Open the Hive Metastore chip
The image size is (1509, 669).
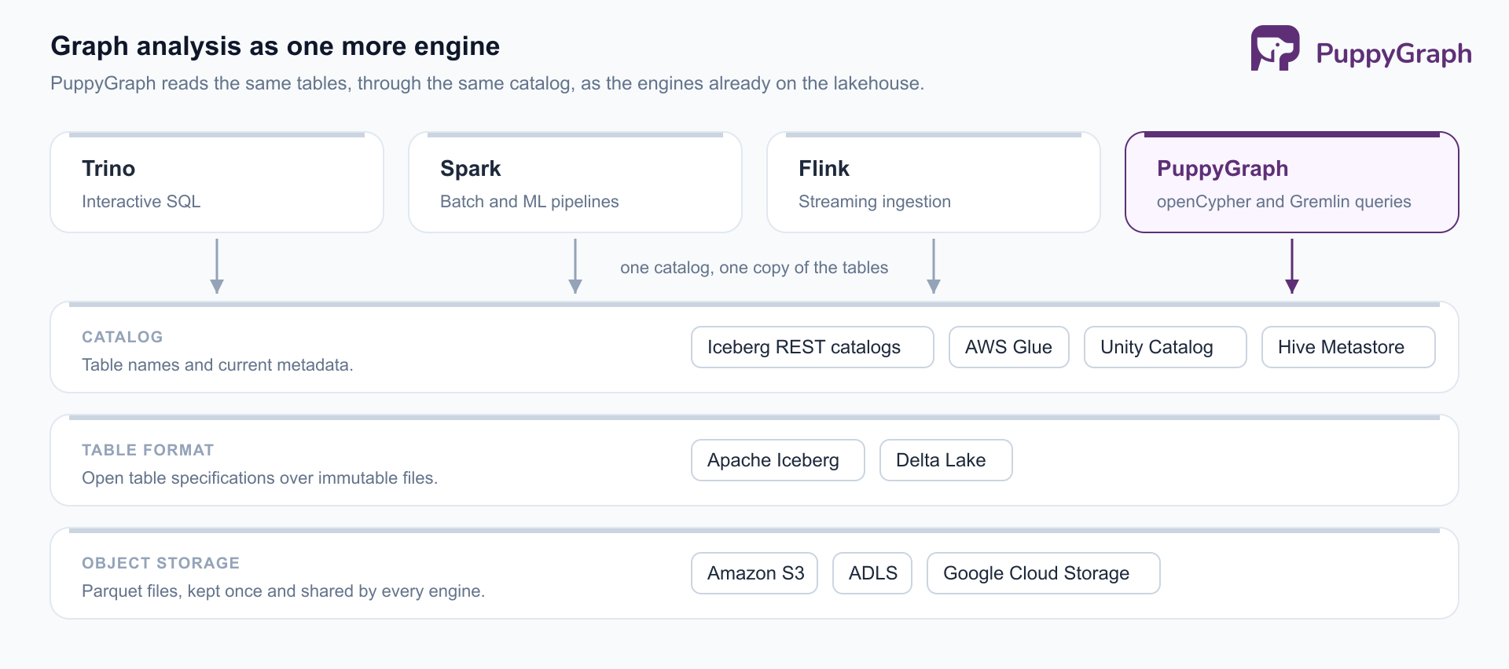pyautogui.click(x=1349, y=347)
